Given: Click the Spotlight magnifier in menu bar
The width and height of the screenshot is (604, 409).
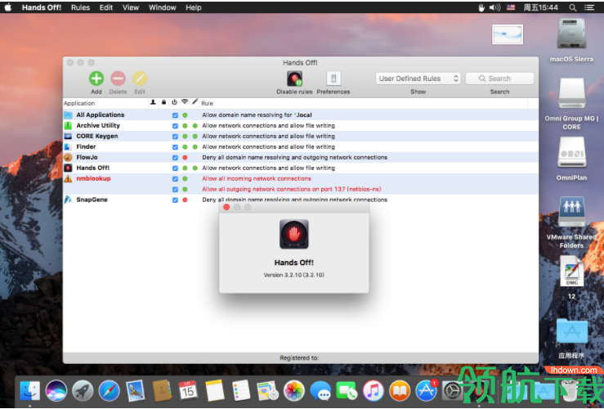Looking at the screenshot, I should [x=573, y=7].
